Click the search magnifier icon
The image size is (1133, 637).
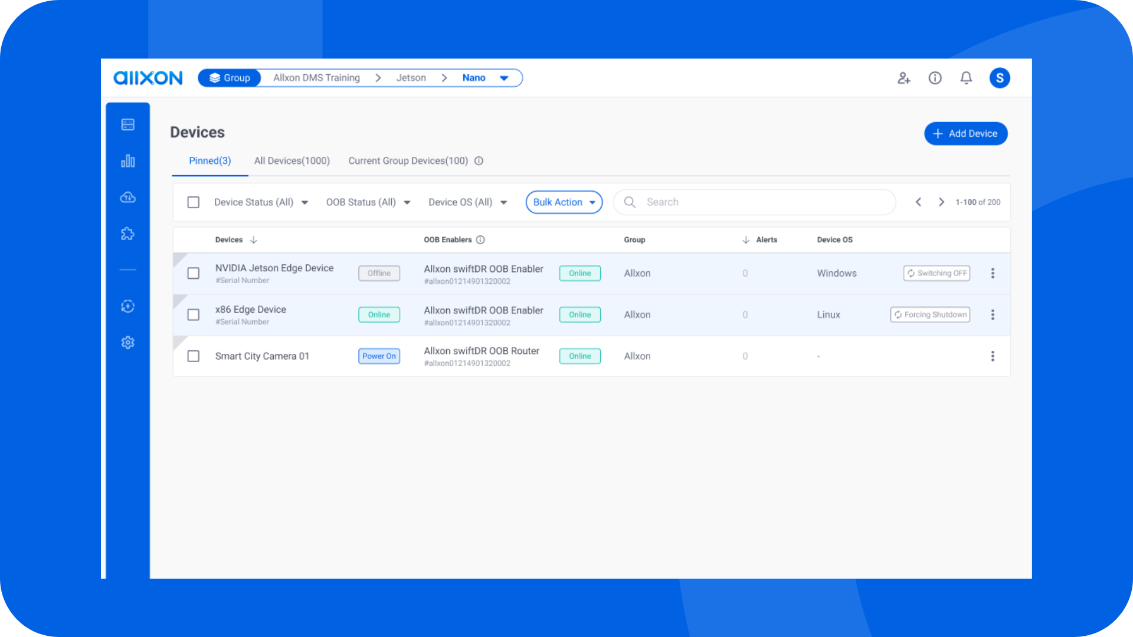tap(630, 202)
